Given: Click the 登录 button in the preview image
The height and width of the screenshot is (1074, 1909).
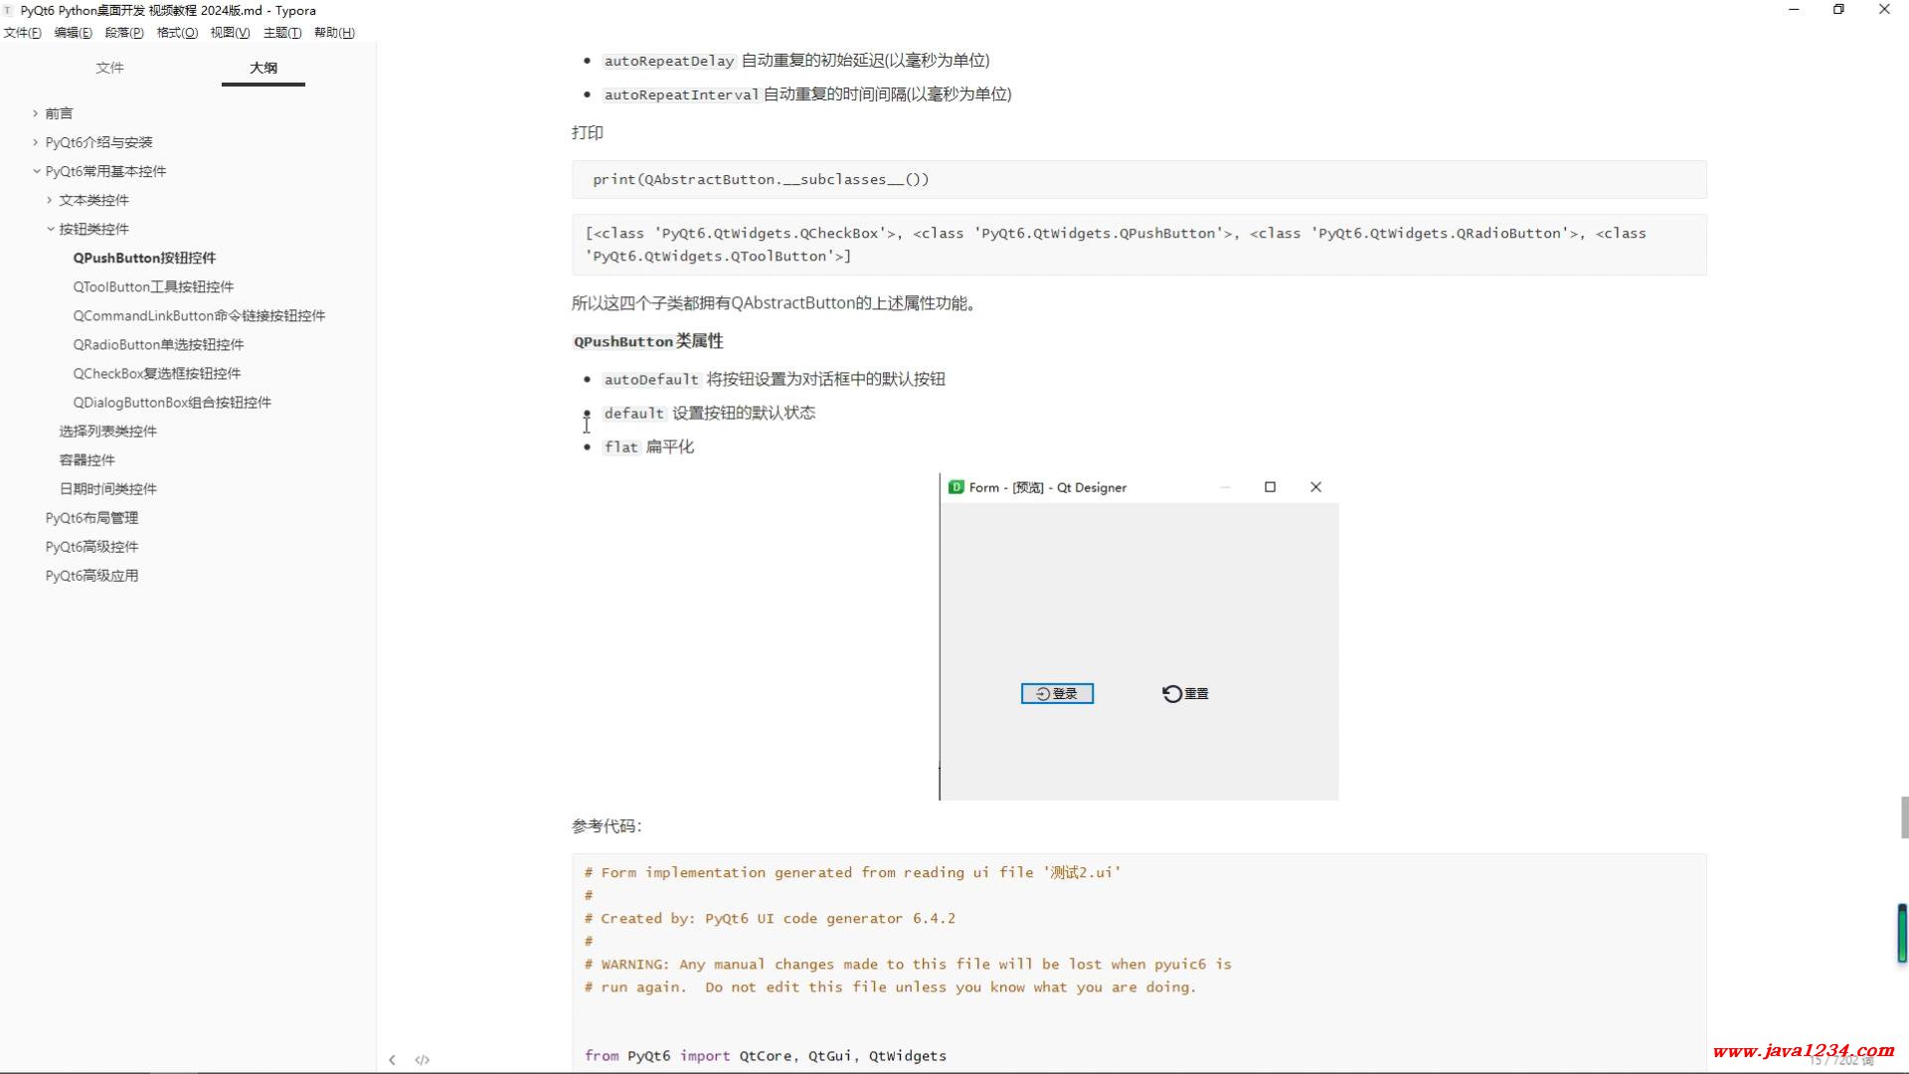Looking at the screenshot, I should [x=1057, y=693].
